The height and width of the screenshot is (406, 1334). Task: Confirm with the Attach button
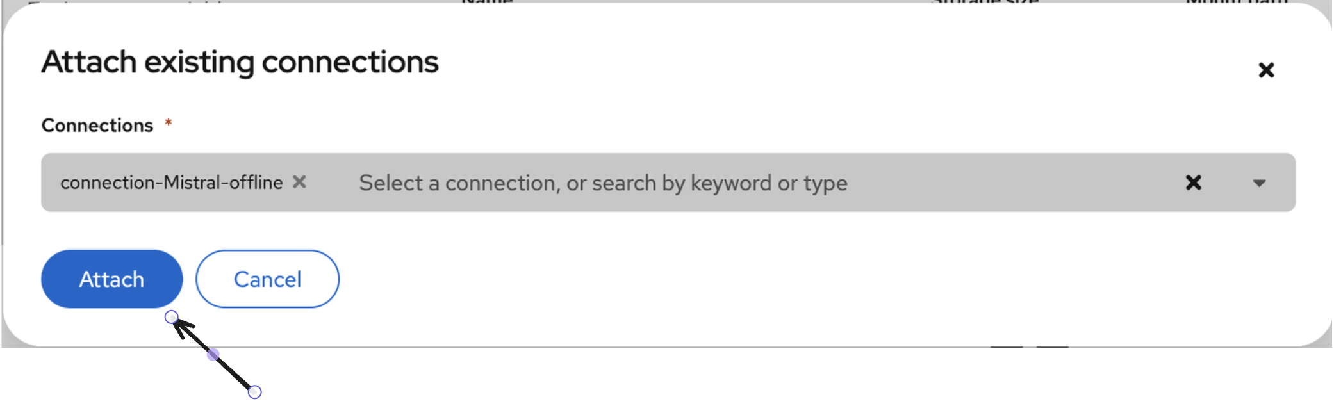112,279
